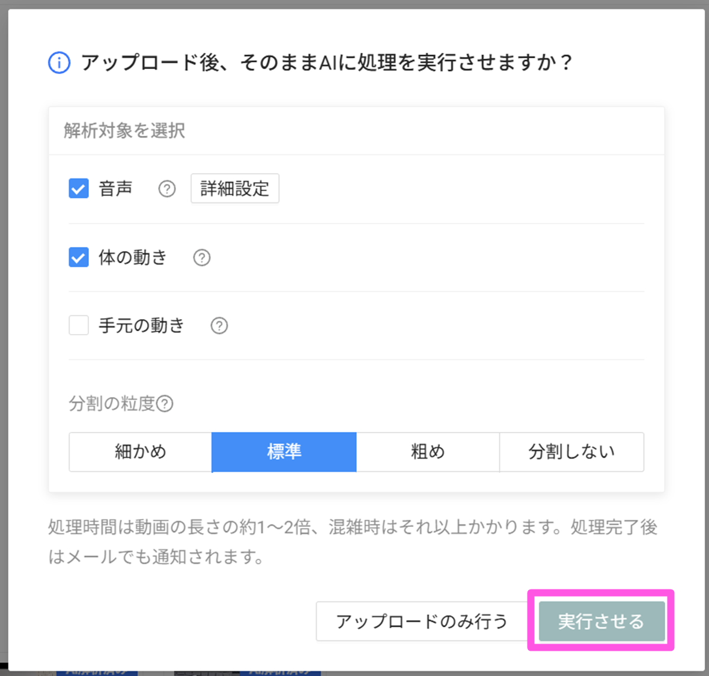This screenshot has height=676, width=709.
Task: Click the 体の動き label text
Action: coord(133,257)
